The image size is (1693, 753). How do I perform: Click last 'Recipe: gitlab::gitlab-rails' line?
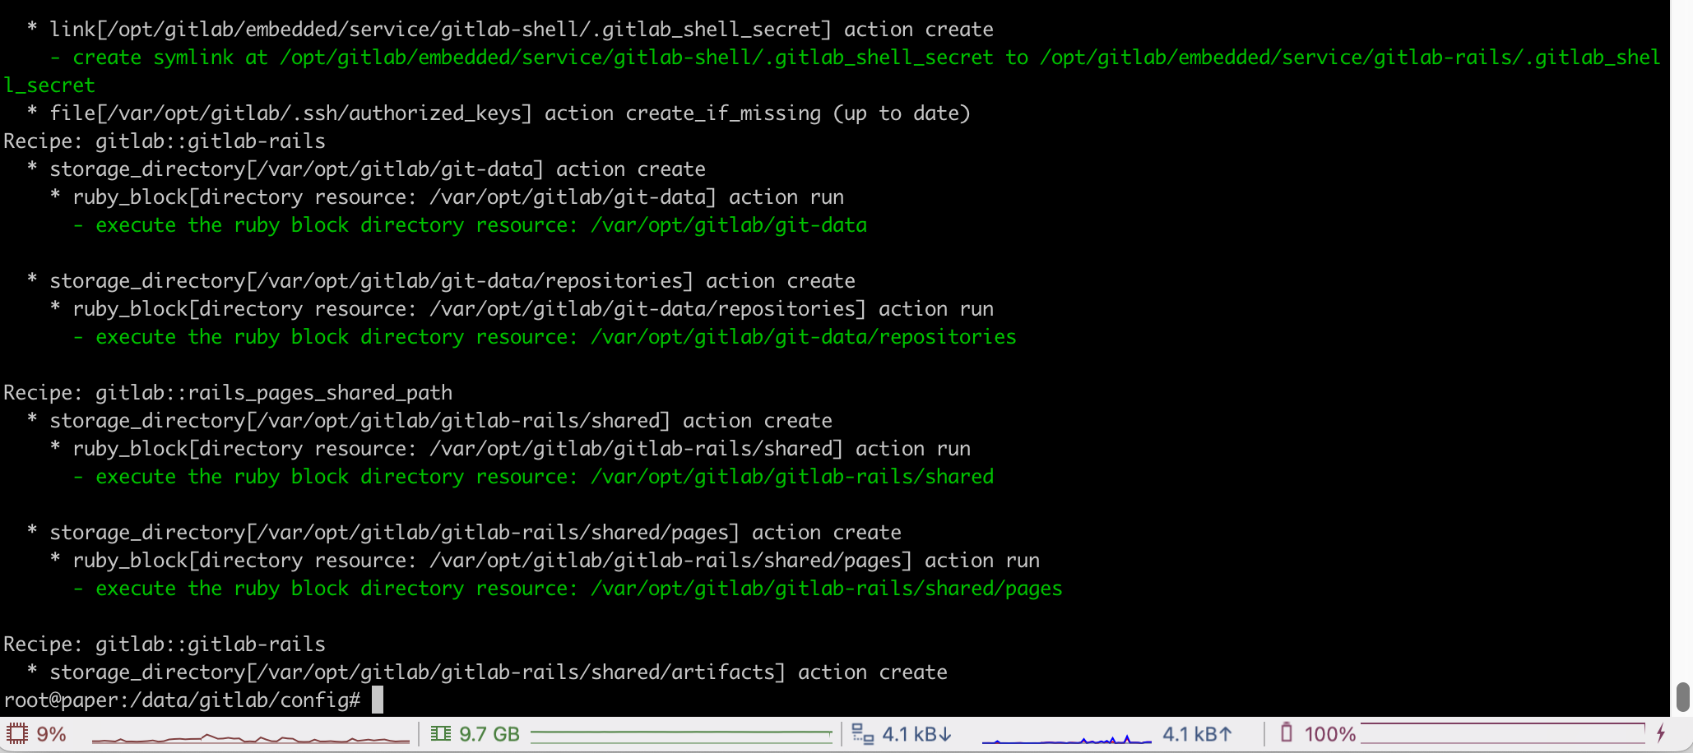(165, 644)
